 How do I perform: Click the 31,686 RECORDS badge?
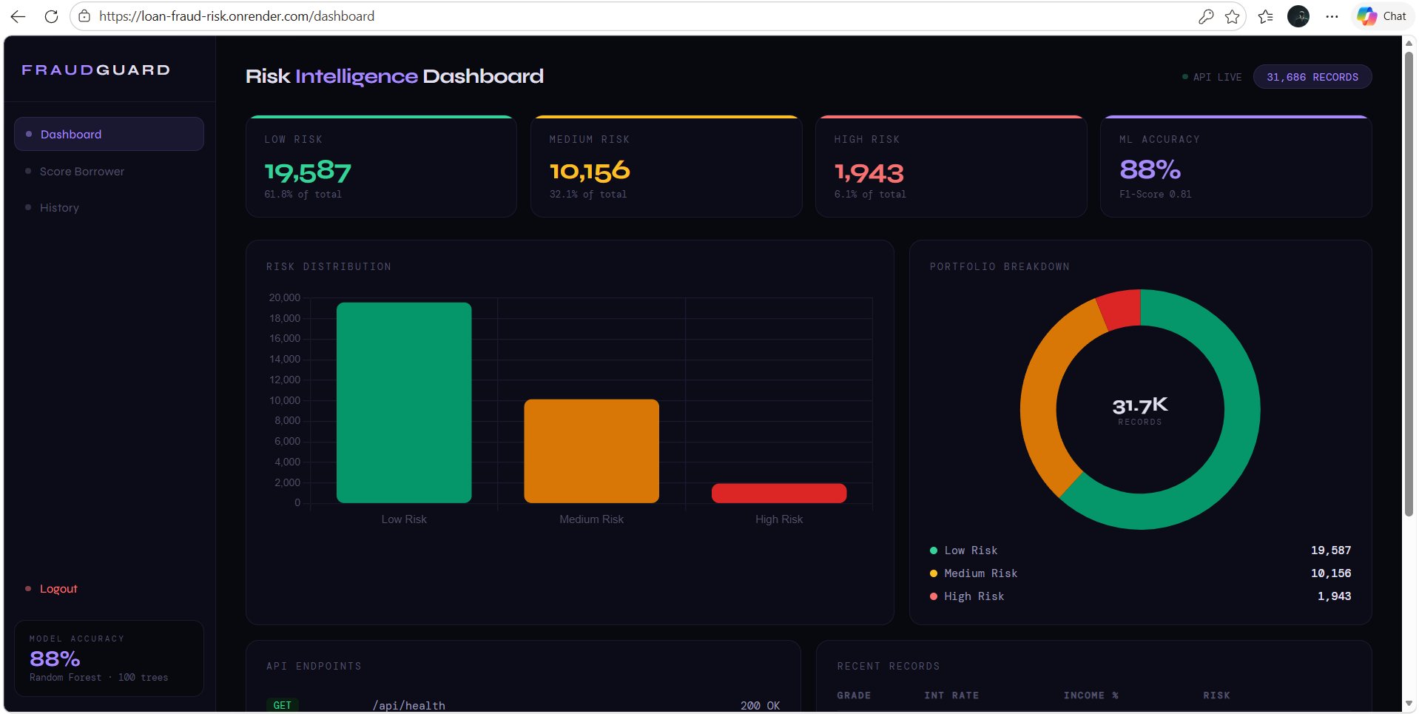coord(1312,76)
